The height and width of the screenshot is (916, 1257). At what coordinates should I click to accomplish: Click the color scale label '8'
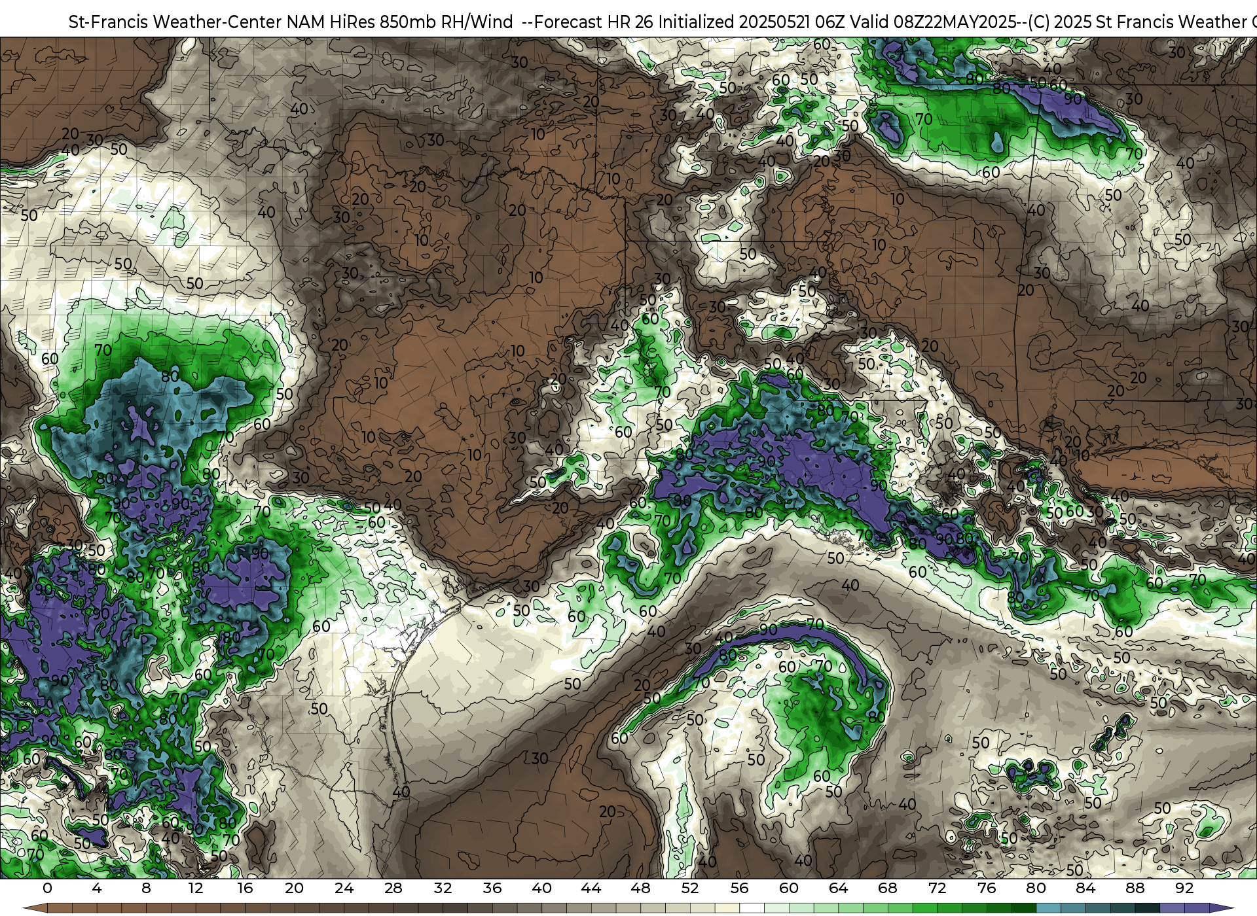pyautogui.click(x=146, y=888)
